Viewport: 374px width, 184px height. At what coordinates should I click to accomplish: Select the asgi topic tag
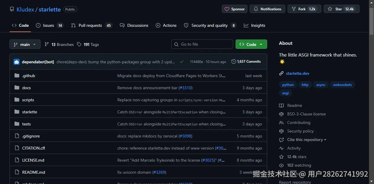(286, 93)
